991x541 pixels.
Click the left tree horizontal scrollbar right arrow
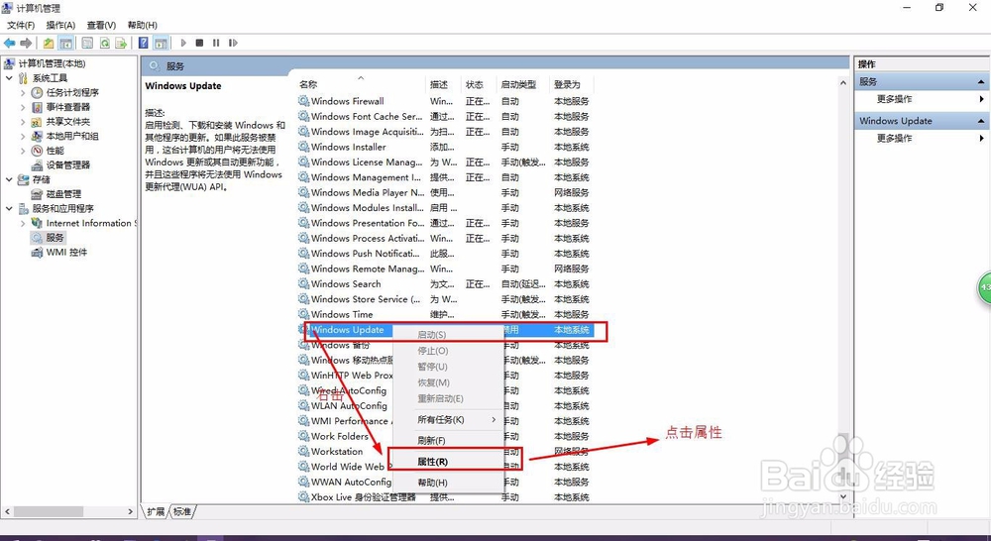pyautogui.click(x=131, y=511)
